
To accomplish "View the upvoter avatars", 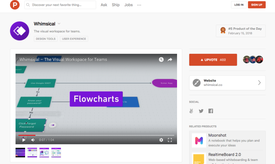I will coord(253,60).
